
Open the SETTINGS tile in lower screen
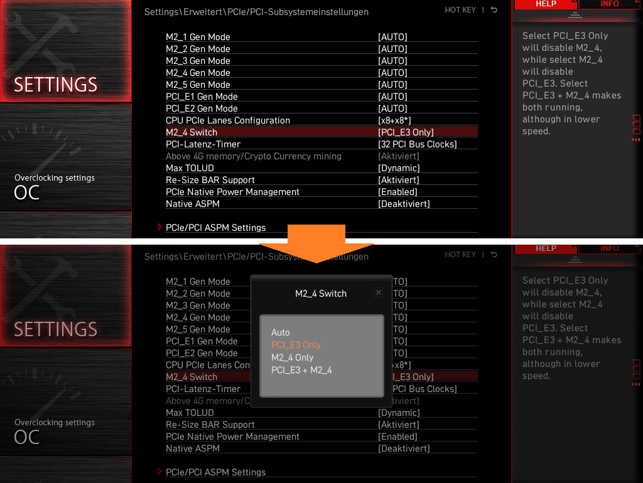click(x=65, y=295)
